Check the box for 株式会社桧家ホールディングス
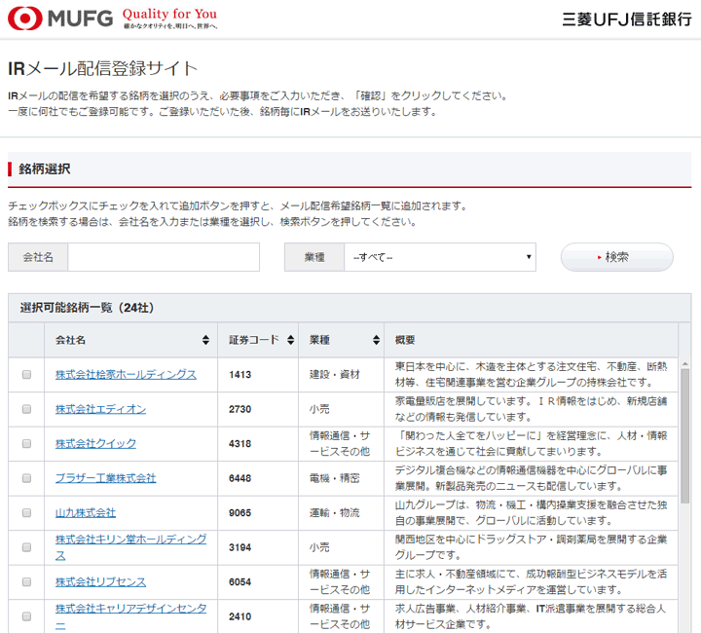This screenshot has height=633, width=701. click(27, 375)
